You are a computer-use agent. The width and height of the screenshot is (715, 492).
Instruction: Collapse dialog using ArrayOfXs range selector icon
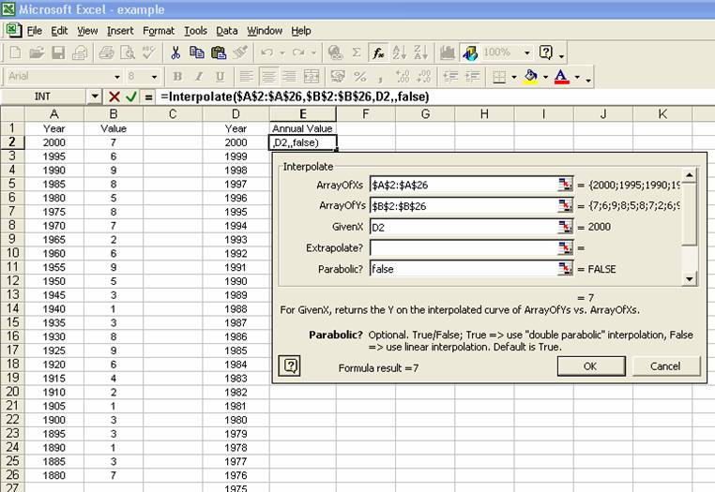click(x=565, y=185)
